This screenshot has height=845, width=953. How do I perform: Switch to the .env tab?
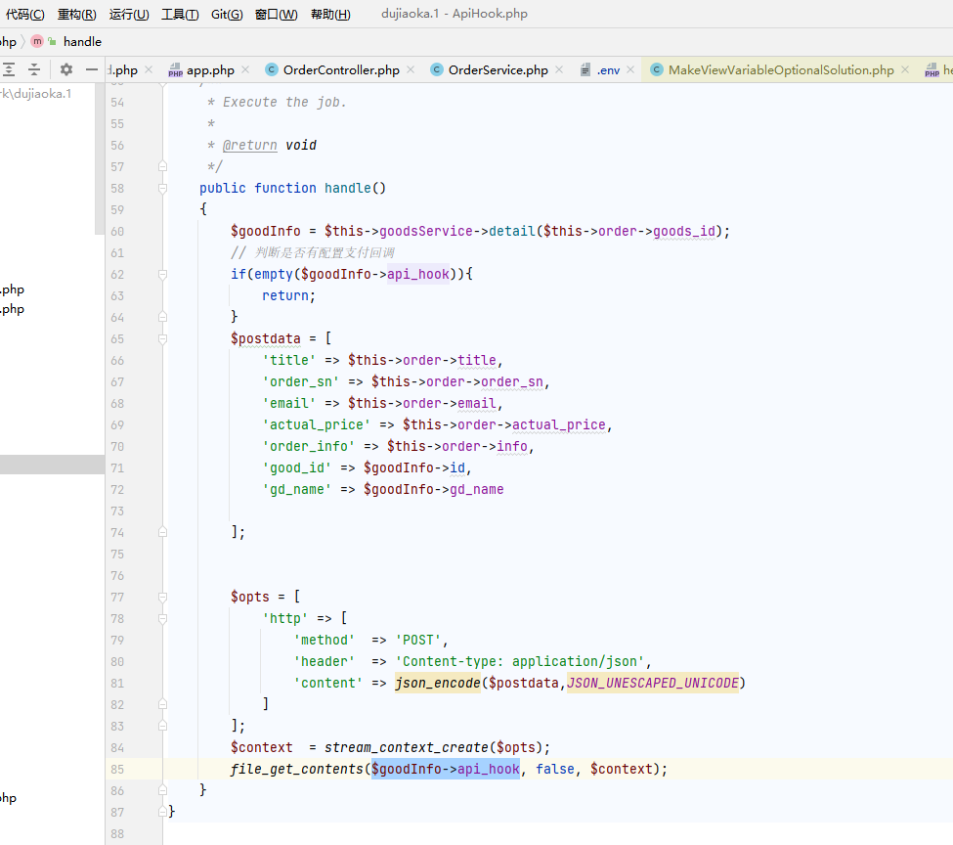(x=608, y=70)
